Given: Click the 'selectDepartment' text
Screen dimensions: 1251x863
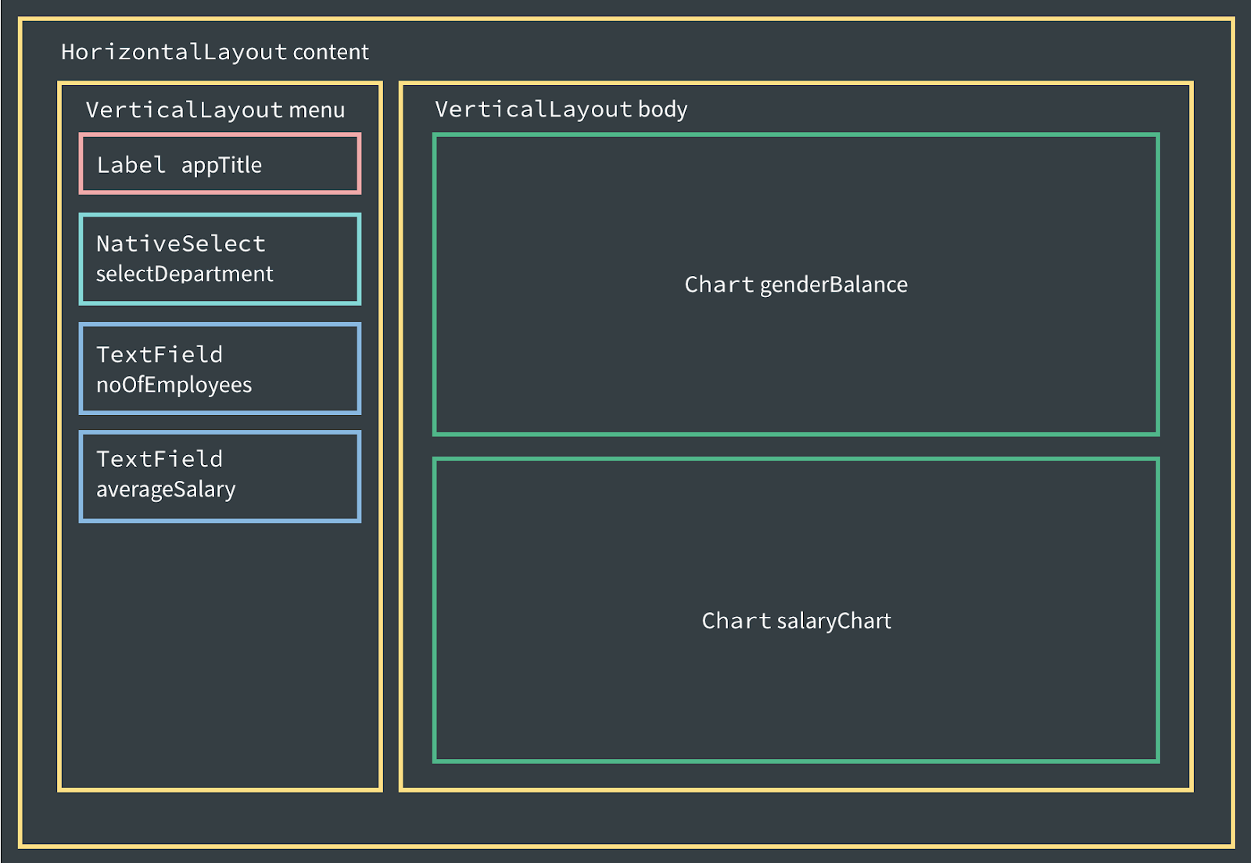Looking at the screenshot, I should pyautogui.click(x=185, y=274).
